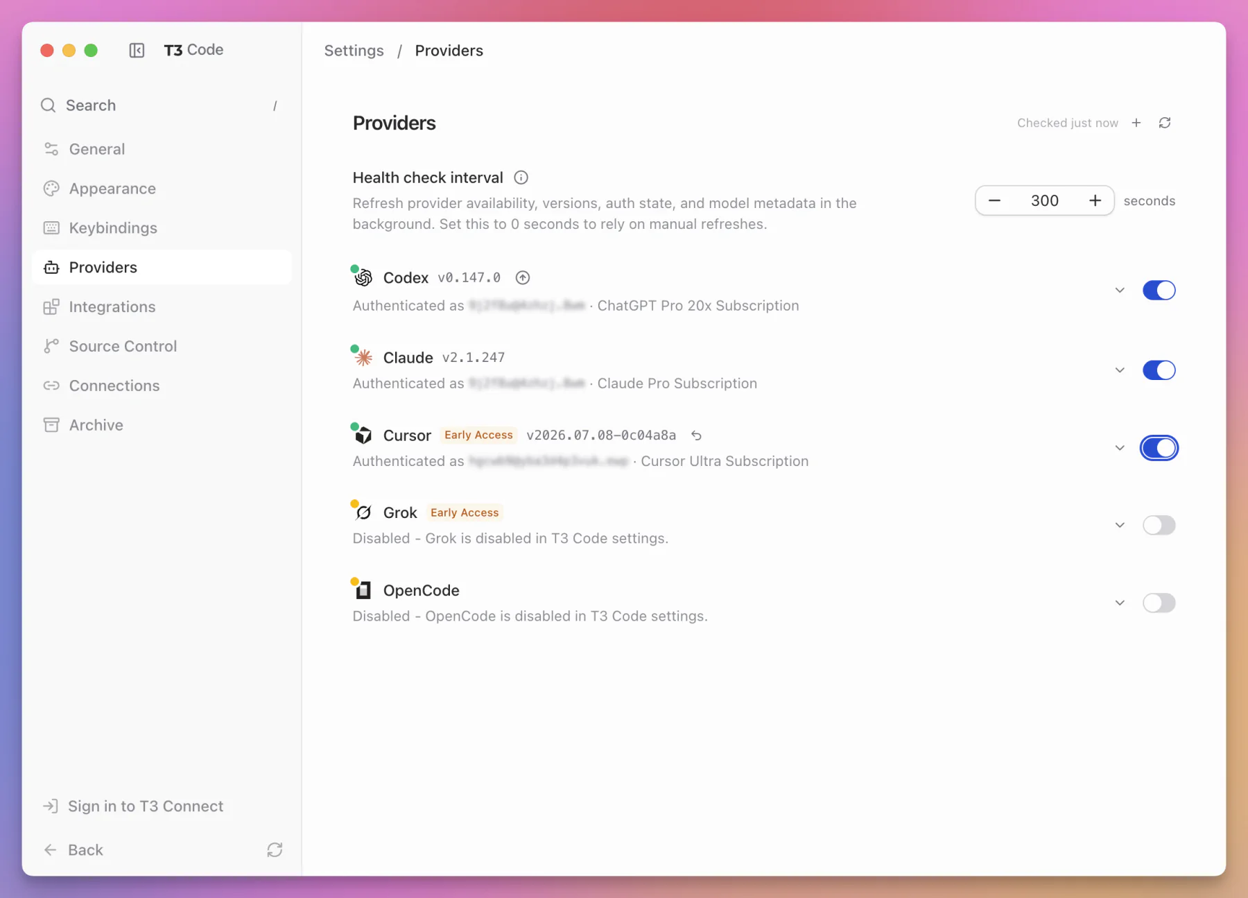Focus the Search field in sidebar
The height and width of the screenshot is (898, 1248).
click(162, 105)
